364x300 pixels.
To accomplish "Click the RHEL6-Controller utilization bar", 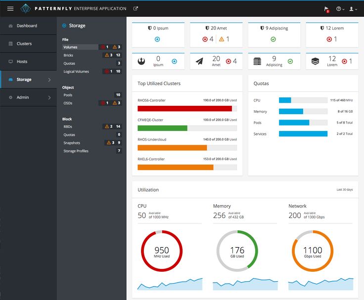I will (176, 167).
